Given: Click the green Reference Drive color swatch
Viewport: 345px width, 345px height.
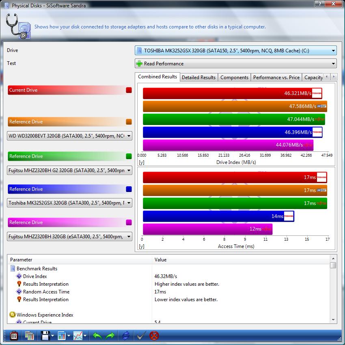Looking at the screenshot, I should coord(129,156).
